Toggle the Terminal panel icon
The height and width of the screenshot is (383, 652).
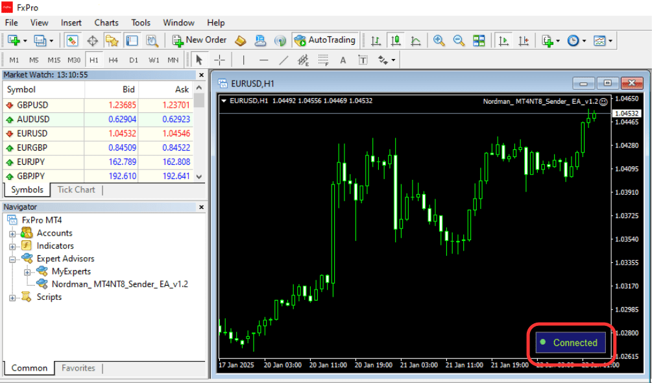point(132,40)
